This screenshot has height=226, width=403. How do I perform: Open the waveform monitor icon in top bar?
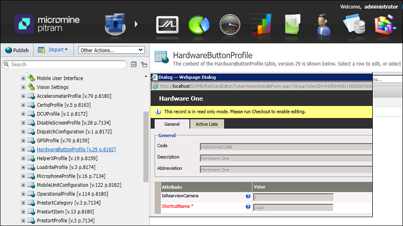point(167,24)
